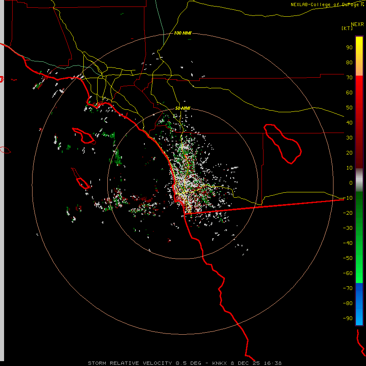Click the 70 value on velocity scale

(x=349, y=78)
